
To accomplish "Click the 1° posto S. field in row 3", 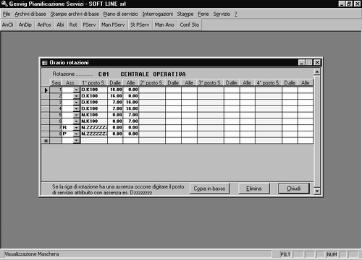I will click(94, 103).
